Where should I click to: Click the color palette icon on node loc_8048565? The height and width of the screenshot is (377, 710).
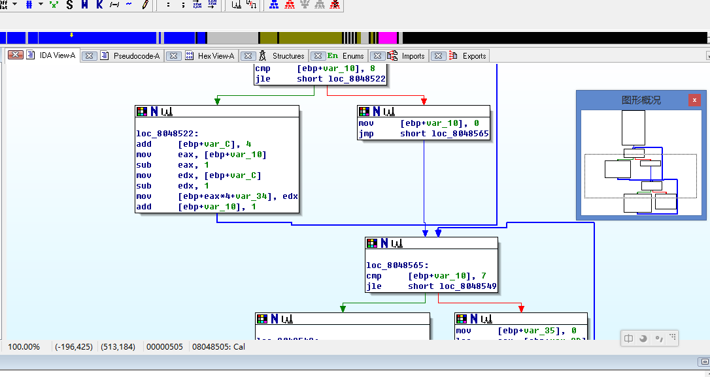click(x=372, y=243)
